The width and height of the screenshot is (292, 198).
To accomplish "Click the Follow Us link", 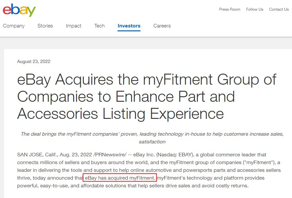I will 254,9.
